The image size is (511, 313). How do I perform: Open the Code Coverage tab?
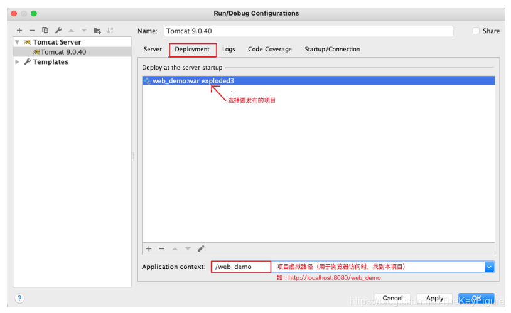pyautogui.click(x=270, y=49)
